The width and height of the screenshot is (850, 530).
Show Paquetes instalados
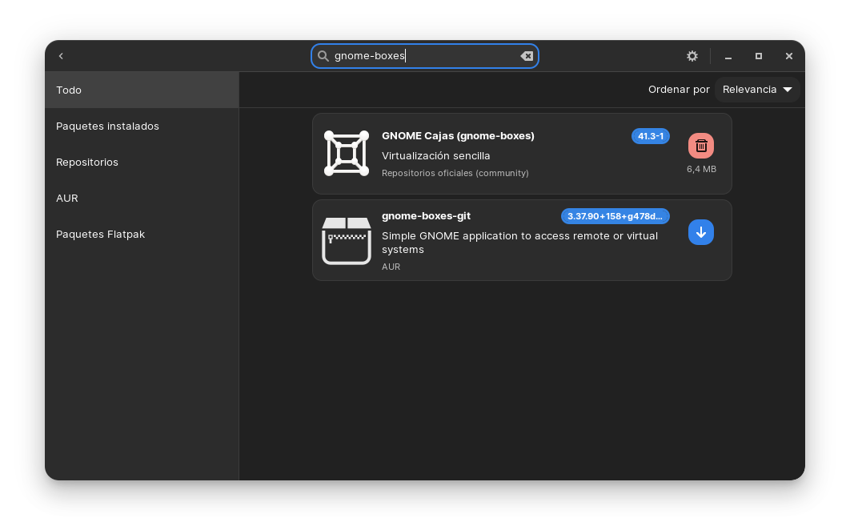[x=142, y=126]
